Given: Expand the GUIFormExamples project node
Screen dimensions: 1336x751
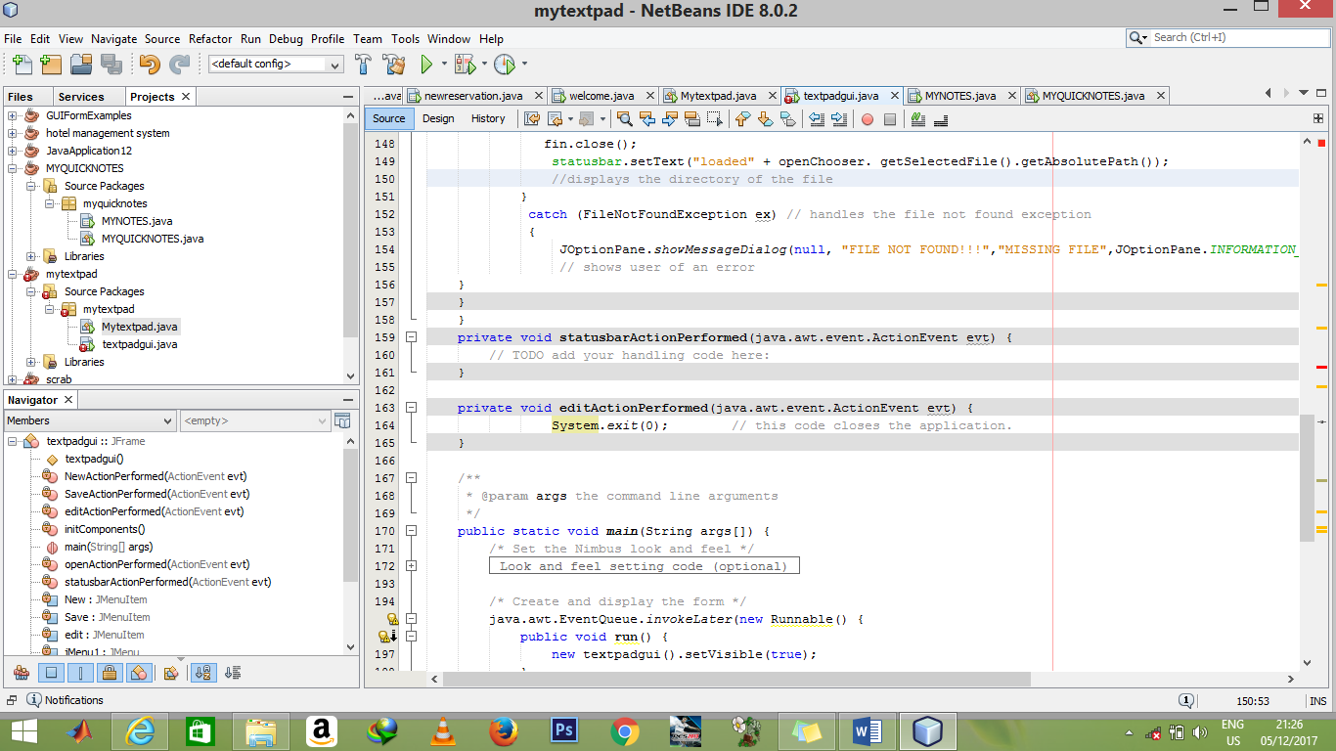Looking at the screenshot, I should pyautogui.click(x=12, y=115).
